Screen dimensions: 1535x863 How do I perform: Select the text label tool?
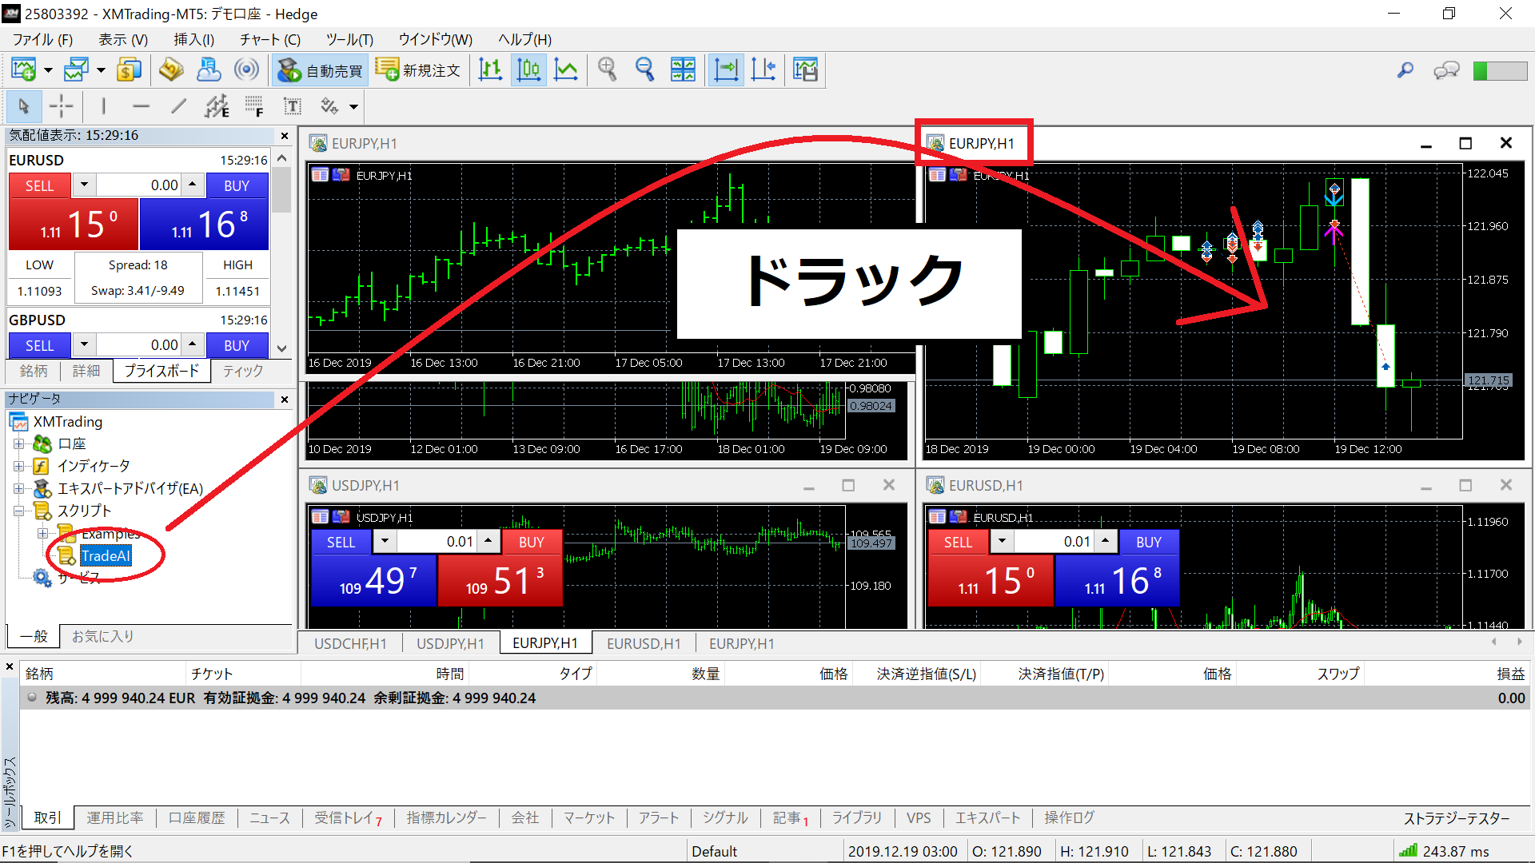(293, 106)
